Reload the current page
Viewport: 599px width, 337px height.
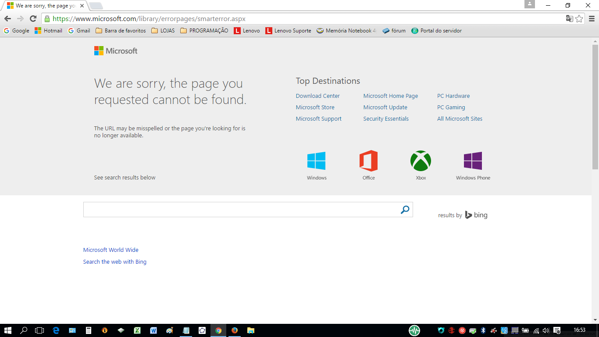33,18
